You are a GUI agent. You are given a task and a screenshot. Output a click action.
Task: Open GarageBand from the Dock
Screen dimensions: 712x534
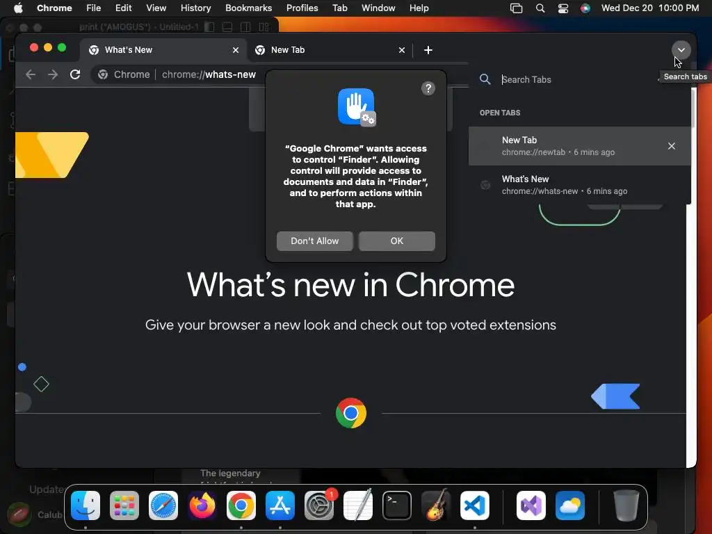click(436, 505)
